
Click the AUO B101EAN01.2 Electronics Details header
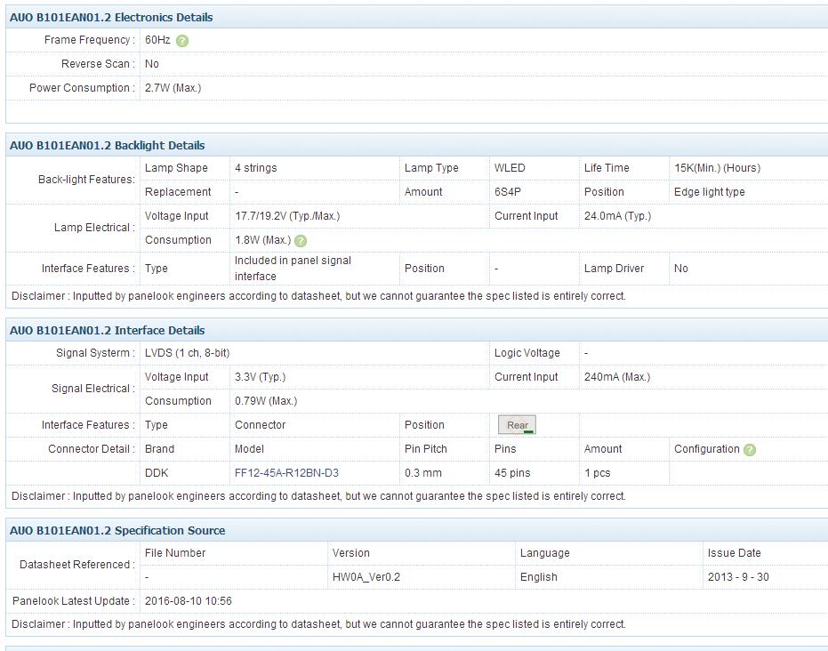111,18
